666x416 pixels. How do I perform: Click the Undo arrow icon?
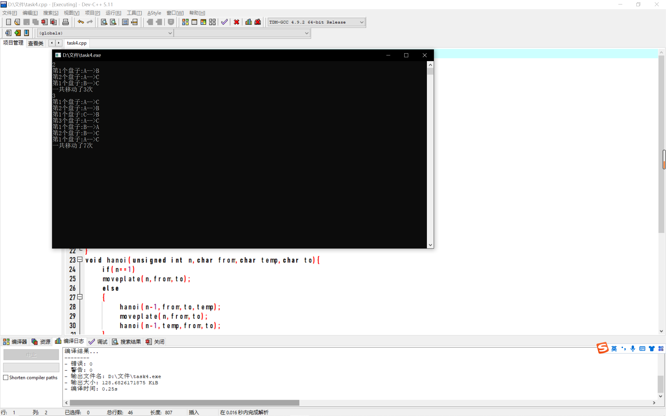click(x=80, y=22)
